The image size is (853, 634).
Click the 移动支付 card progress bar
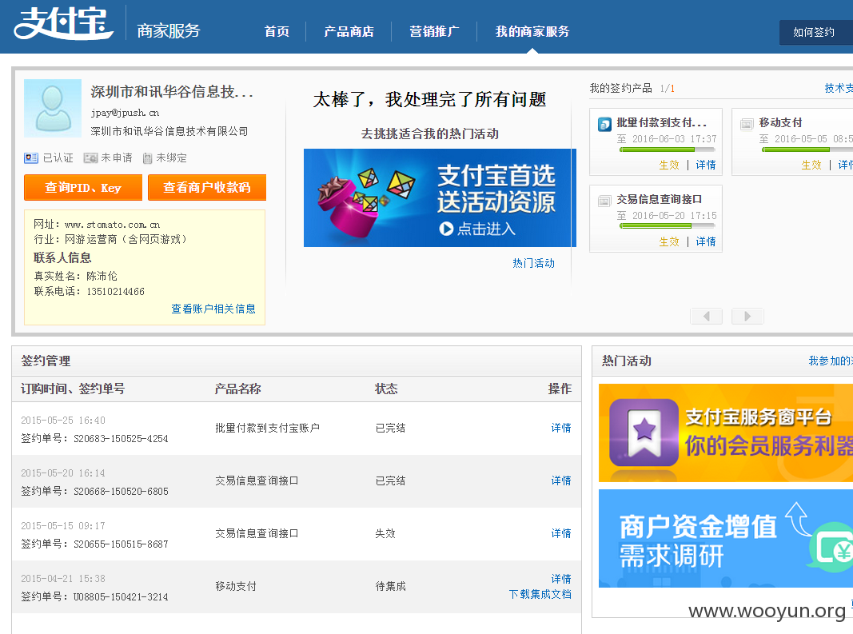tap(807, 150)
